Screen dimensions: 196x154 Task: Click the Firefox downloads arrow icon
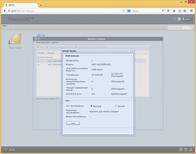coord(168,11)
